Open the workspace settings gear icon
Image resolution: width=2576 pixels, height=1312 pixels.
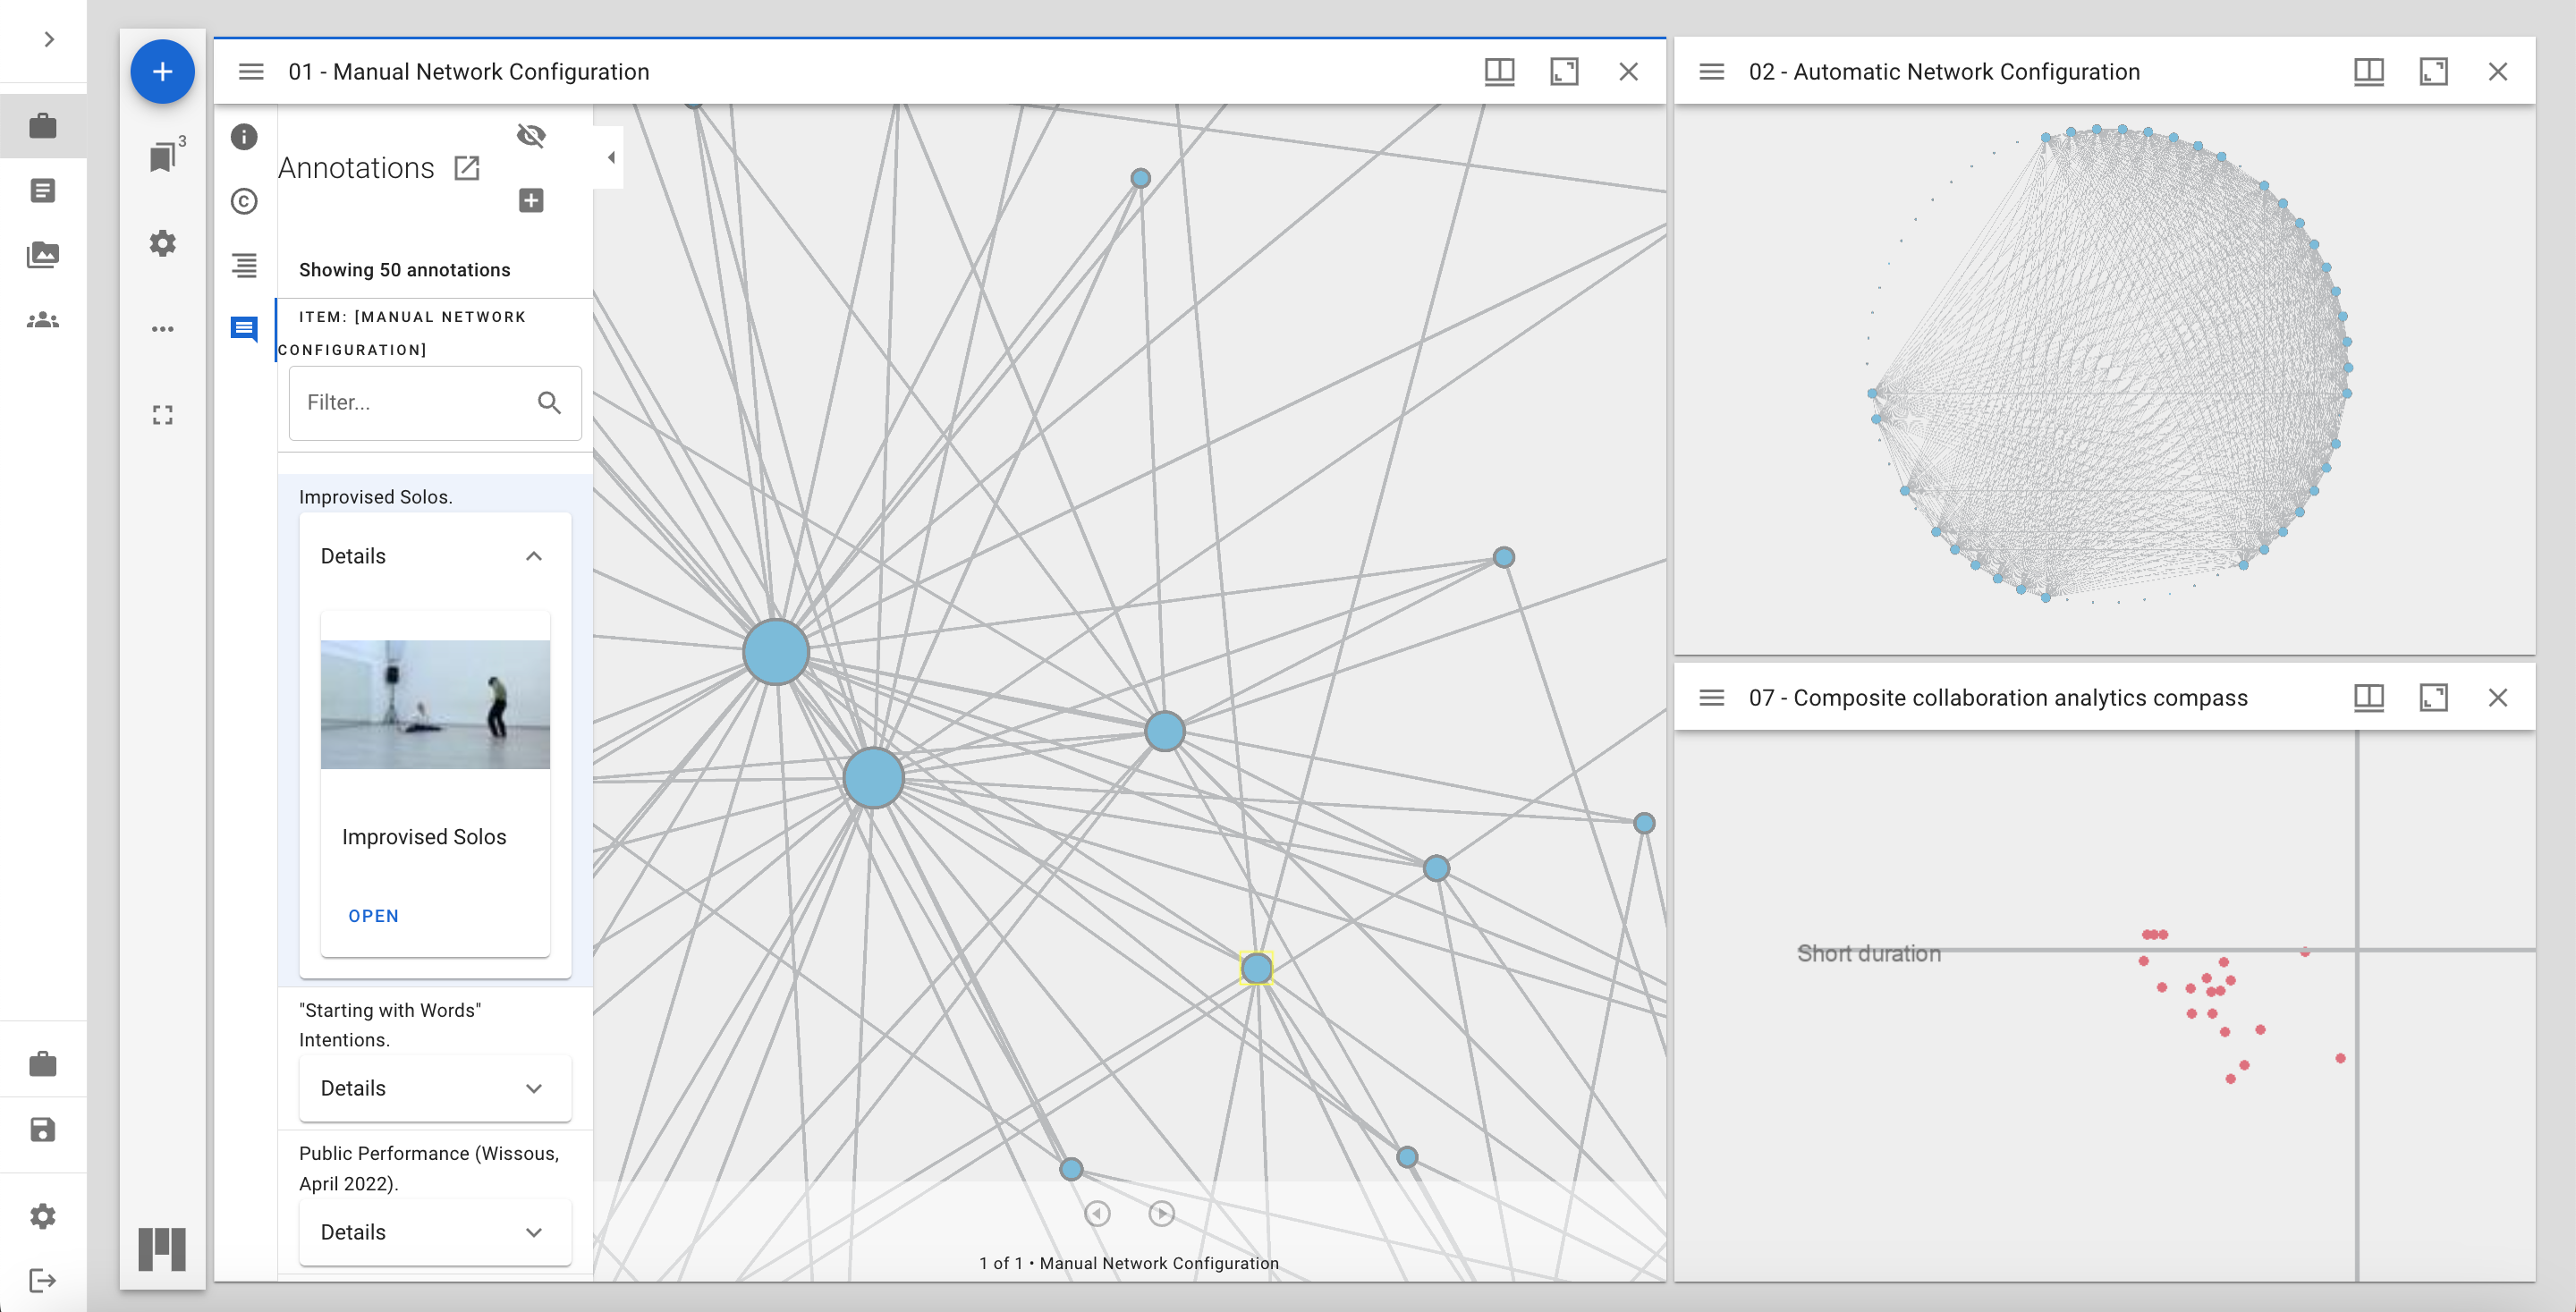(163, 243)
